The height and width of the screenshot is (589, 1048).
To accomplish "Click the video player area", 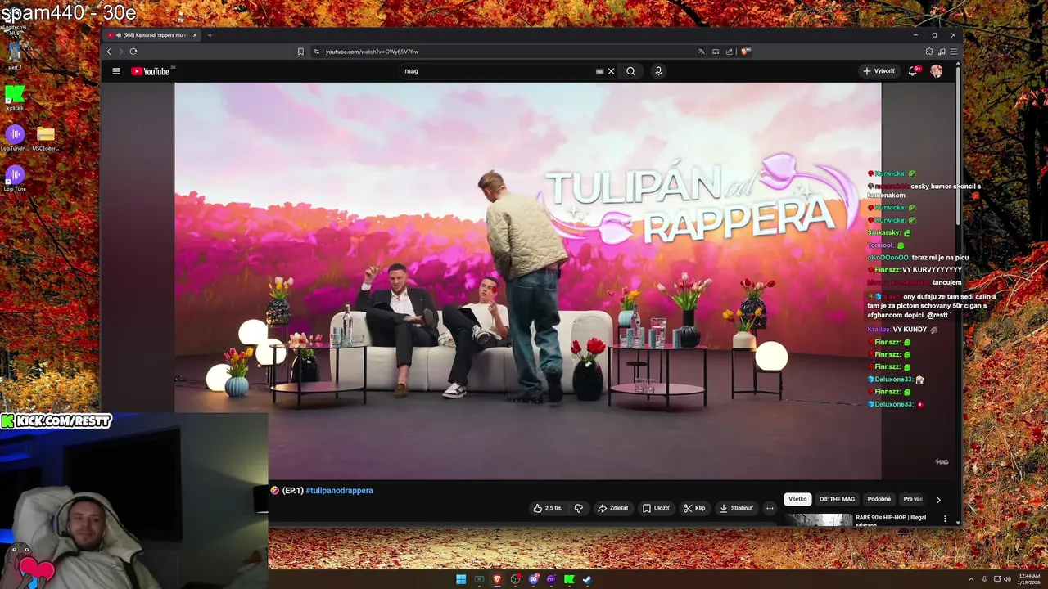I will (528, 281).
